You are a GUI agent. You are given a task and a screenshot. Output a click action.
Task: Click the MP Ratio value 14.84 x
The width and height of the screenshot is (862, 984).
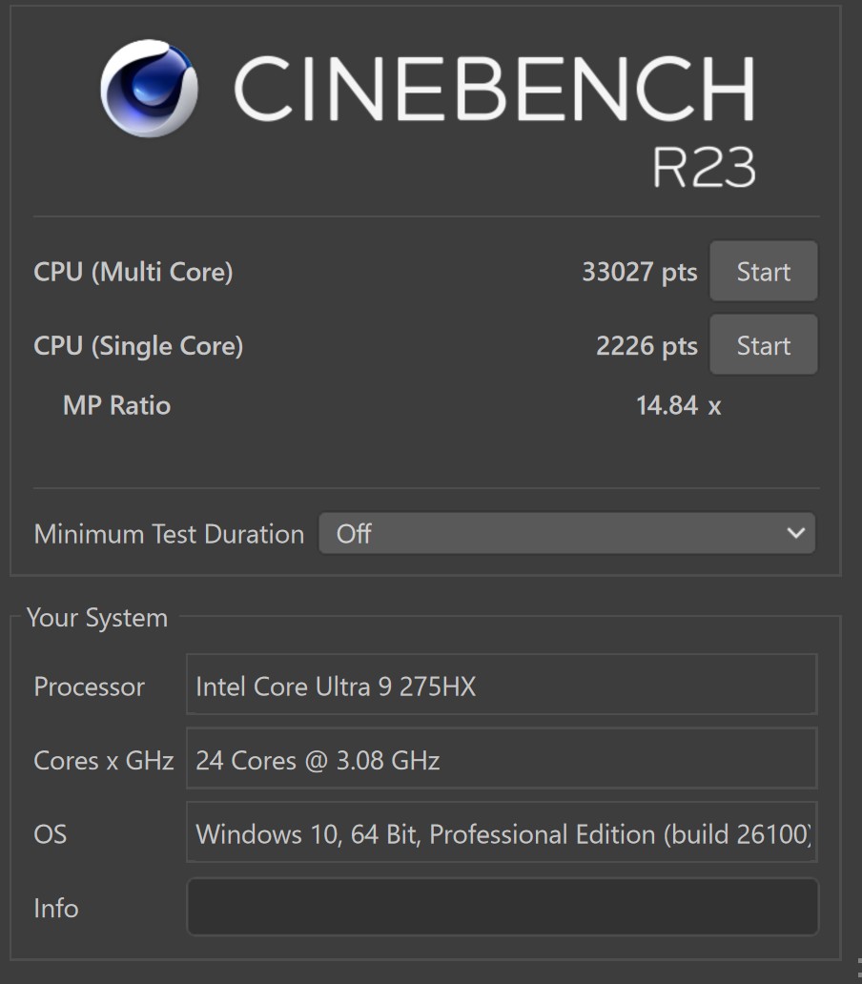pyautogui.click(x=678, y=406)
